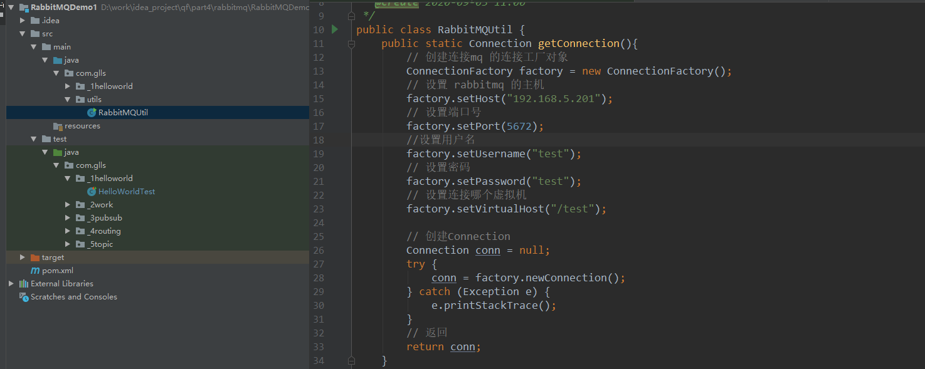
Task: Click the class name RabbitMQUtil on line 10
Action: pos(475,29)
